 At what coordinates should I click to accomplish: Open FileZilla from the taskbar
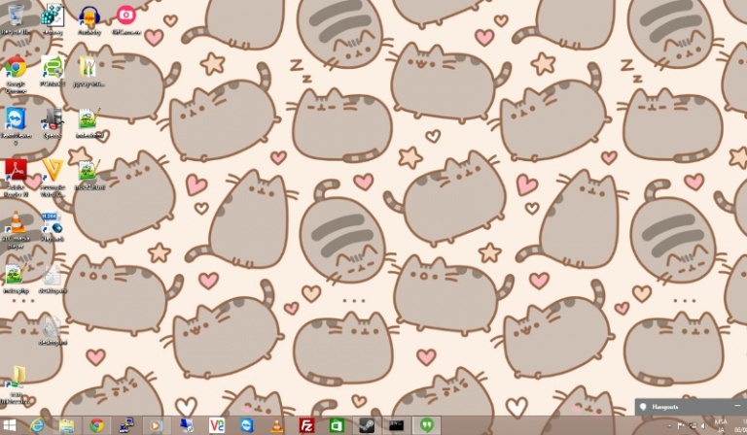[x=306, y=425]
